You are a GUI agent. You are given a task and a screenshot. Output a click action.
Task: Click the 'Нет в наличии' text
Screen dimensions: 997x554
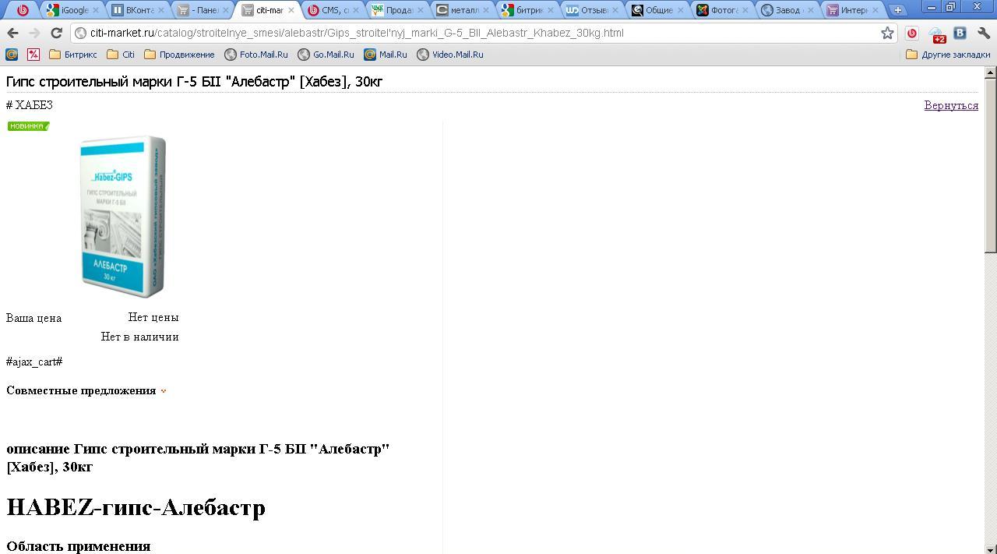[139, 337]
